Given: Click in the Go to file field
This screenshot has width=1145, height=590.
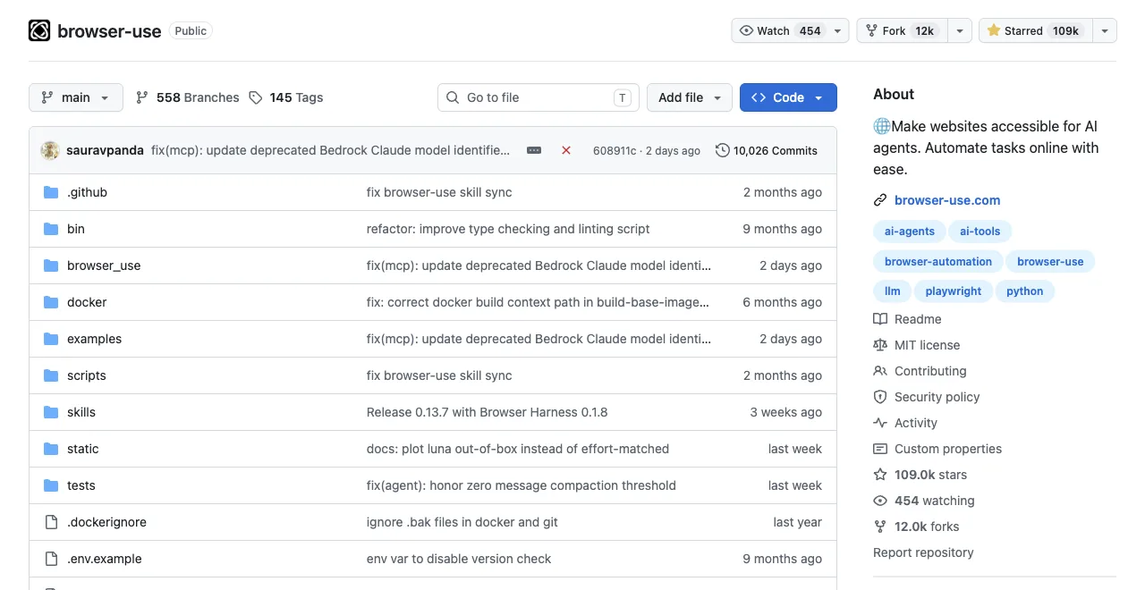Looking at the screenshot, I should coord(538,97).
